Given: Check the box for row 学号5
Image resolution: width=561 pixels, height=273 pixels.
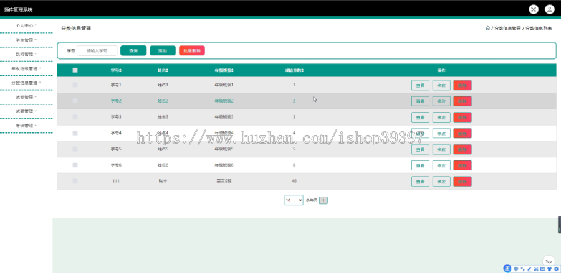Looking at the screenshot, I should point(75,149).
